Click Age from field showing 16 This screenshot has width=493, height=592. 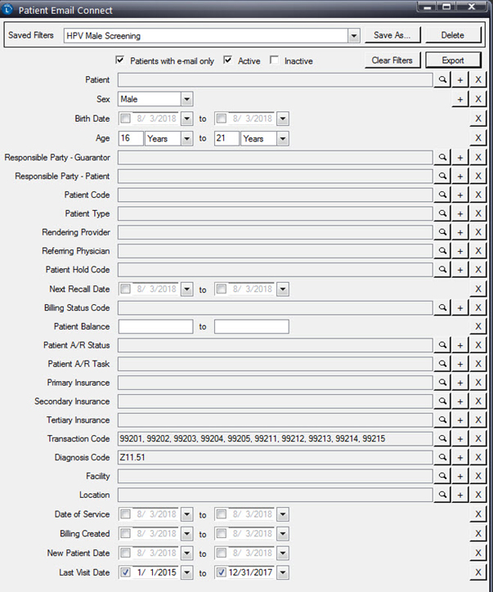click(131, 138)
